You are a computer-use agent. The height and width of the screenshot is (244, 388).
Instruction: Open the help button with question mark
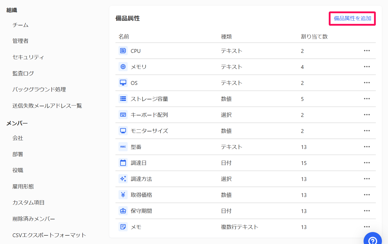tap(372, 240)
